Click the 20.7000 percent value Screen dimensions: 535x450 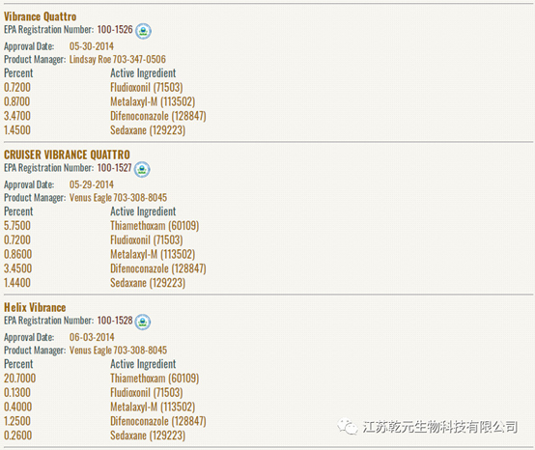coord(19,378)
